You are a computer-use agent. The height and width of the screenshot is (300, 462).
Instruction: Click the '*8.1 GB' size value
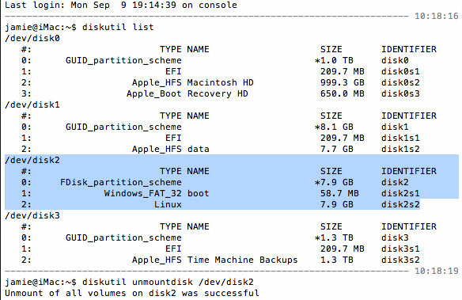[334, 127]
